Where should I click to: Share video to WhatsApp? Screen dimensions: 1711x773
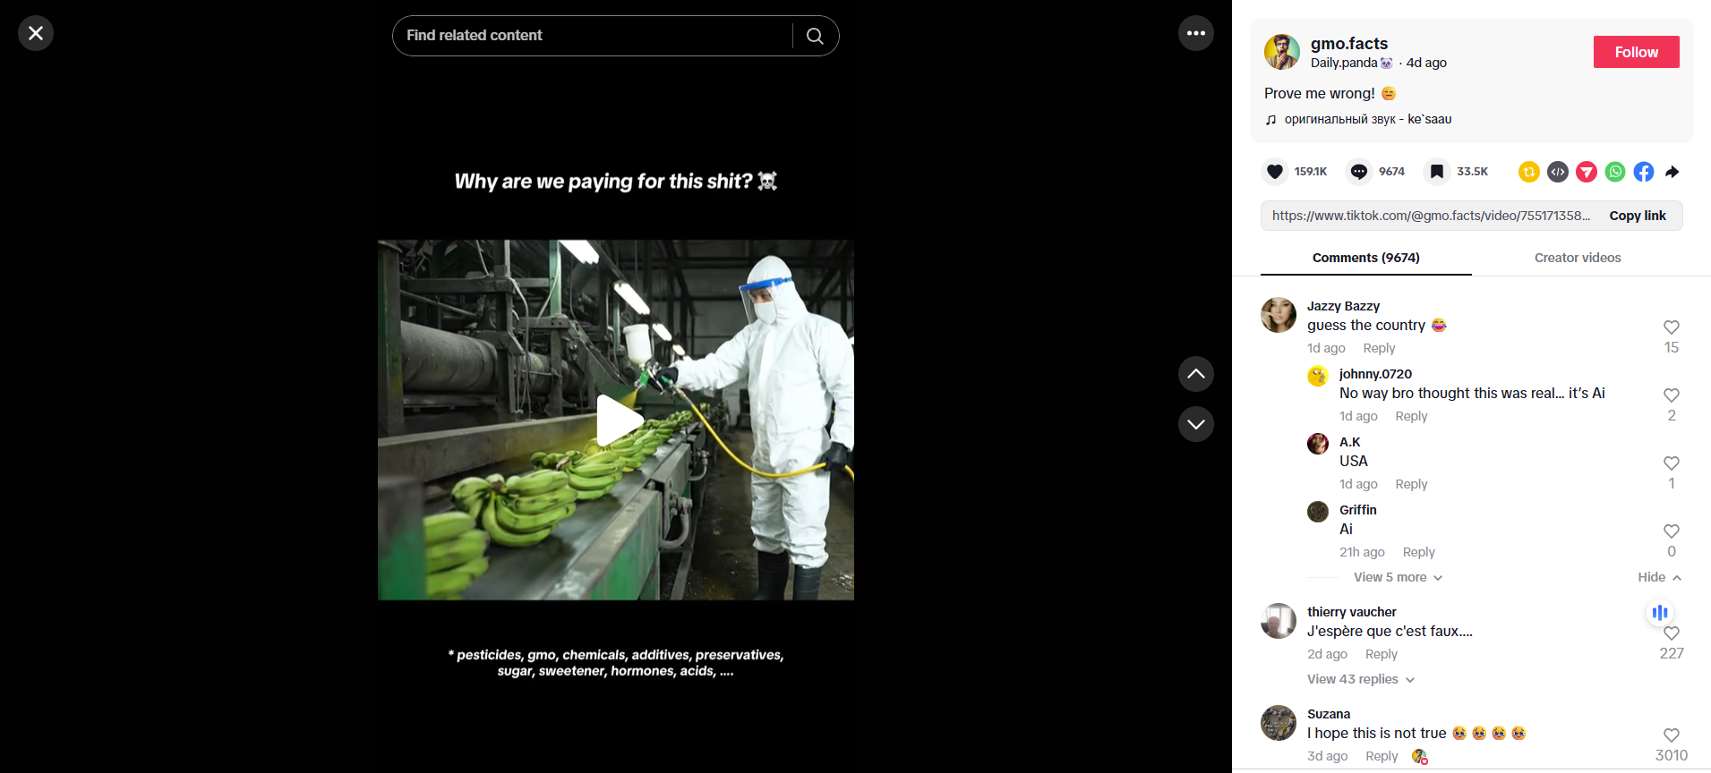click(1614, 172)
